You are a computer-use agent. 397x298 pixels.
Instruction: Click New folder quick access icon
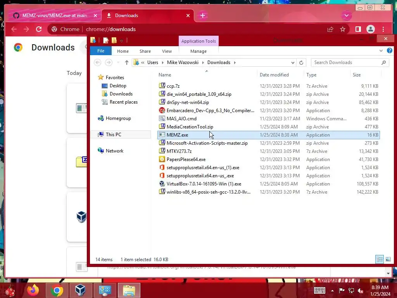tap(114, 40)
